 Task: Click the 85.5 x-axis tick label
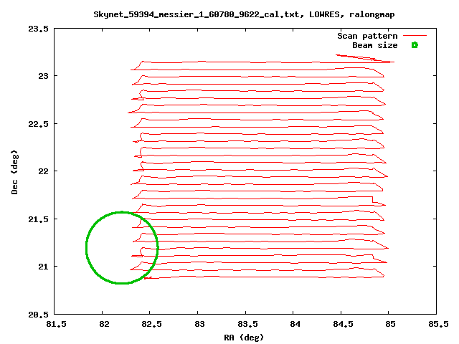point(438,324)
